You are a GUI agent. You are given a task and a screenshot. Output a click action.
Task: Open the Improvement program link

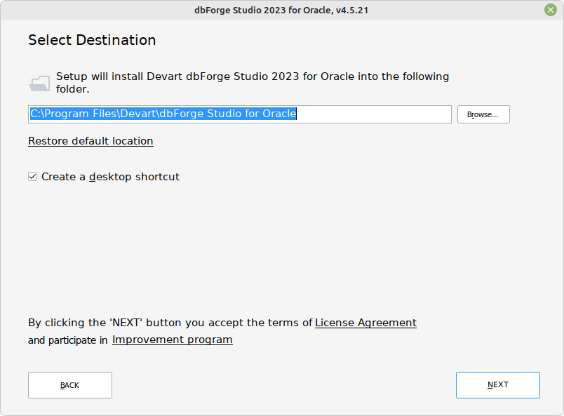click(x=173, y=340)
